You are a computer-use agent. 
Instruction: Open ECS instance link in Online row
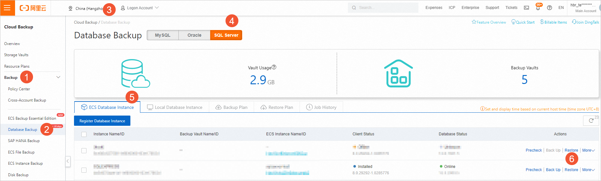287,173
